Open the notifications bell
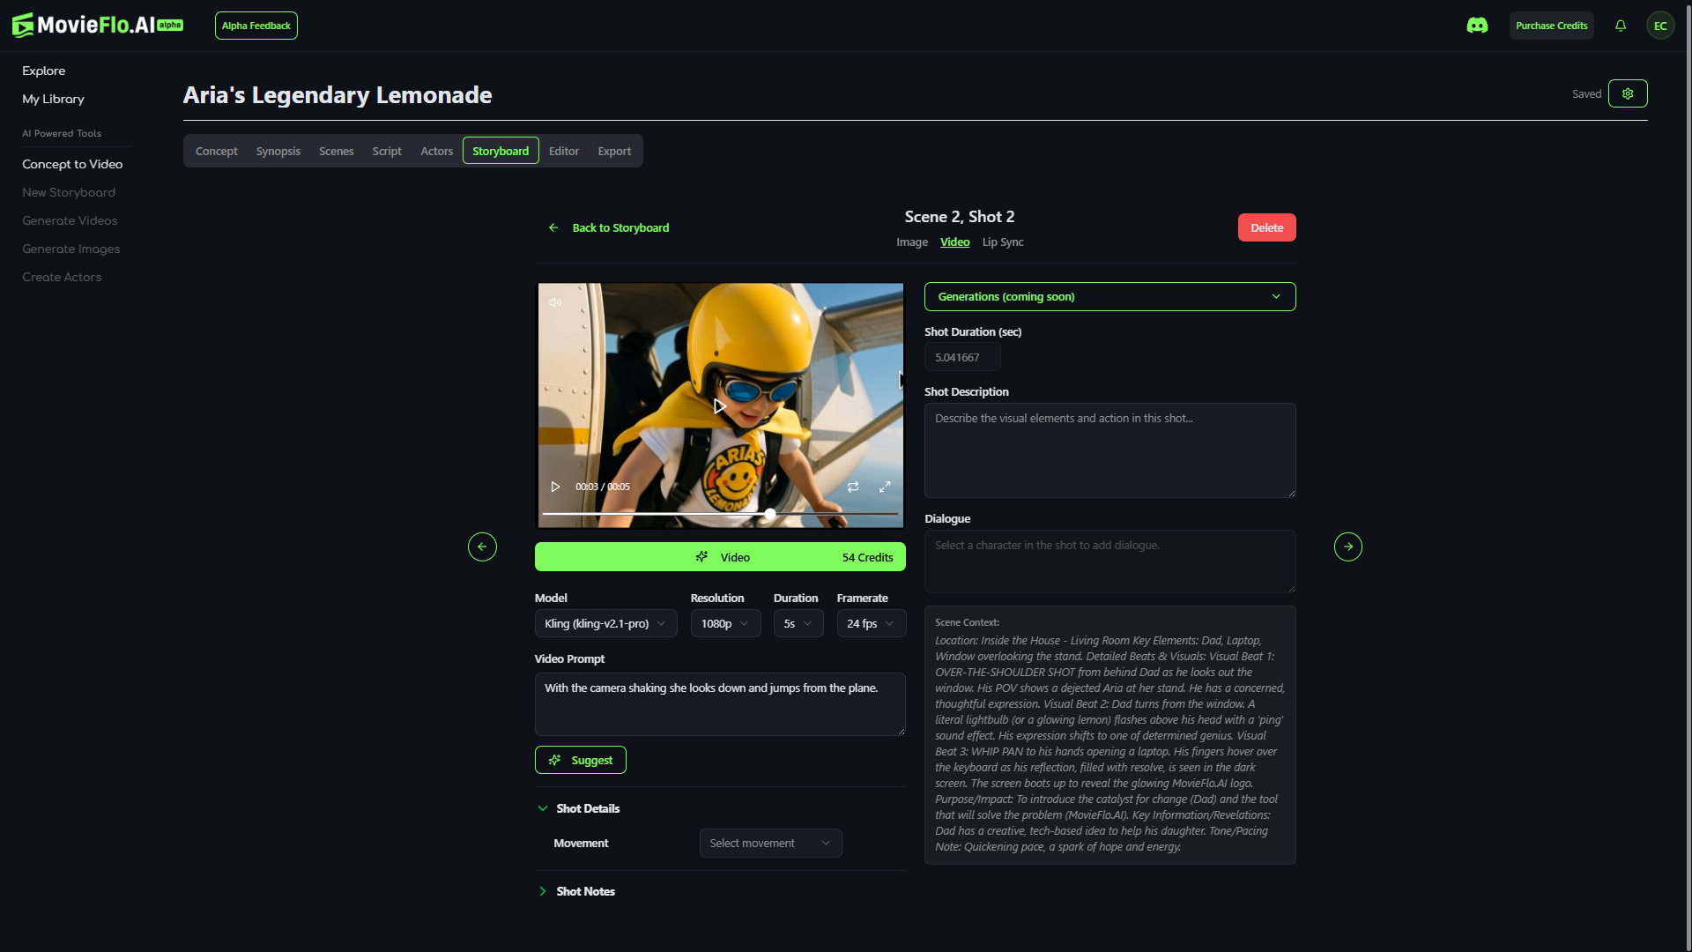Viewport: 1692px width, 952px height. [x=1620, y=26]
